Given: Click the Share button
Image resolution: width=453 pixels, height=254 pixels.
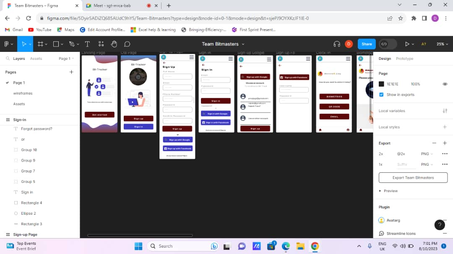Looking at the screenshot, I should tap(367, 44).
